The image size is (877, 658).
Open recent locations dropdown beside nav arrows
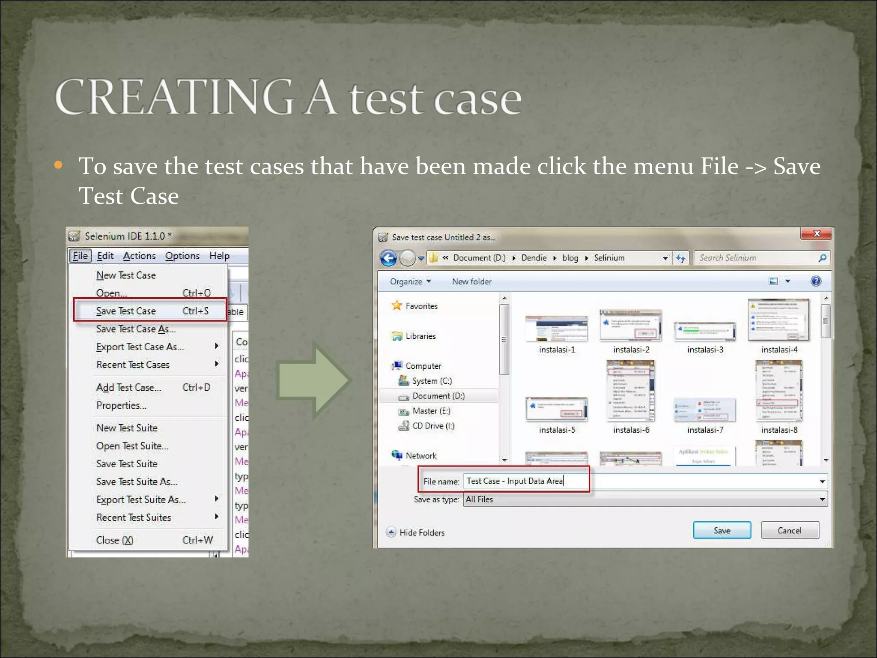coord(421,258)
